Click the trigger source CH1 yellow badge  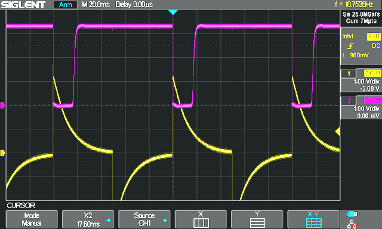click(374, 37)
